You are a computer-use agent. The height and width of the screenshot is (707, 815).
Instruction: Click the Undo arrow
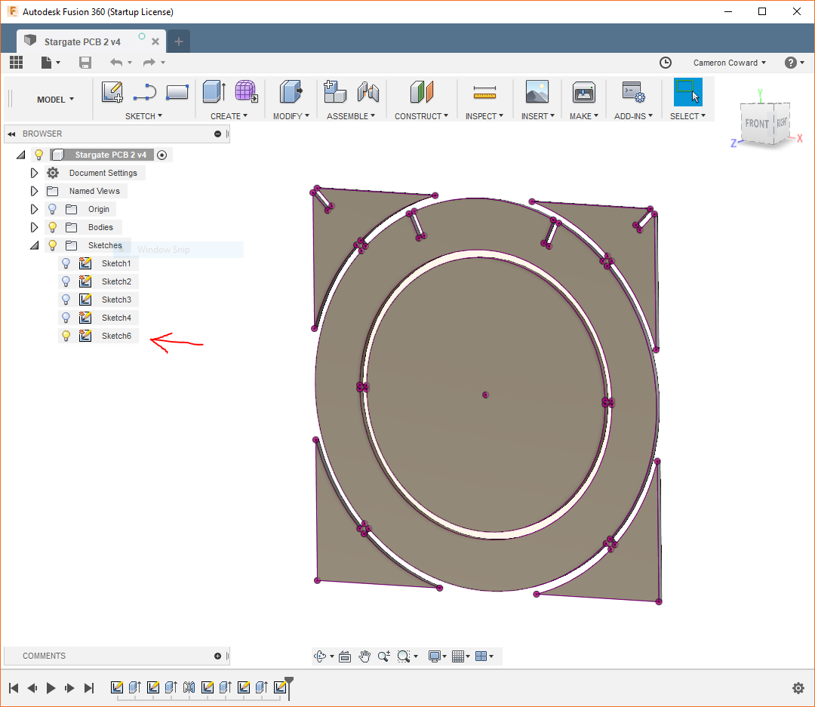coord(116,63)
